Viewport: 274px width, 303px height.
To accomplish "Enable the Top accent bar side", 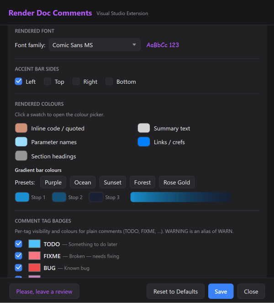I will 47,81.
